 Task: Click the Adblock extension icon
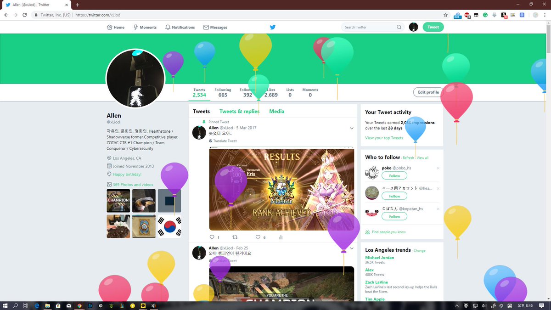[467, 15]
